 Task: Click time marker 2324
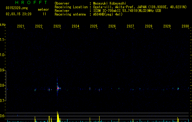[x=75, y=26]
